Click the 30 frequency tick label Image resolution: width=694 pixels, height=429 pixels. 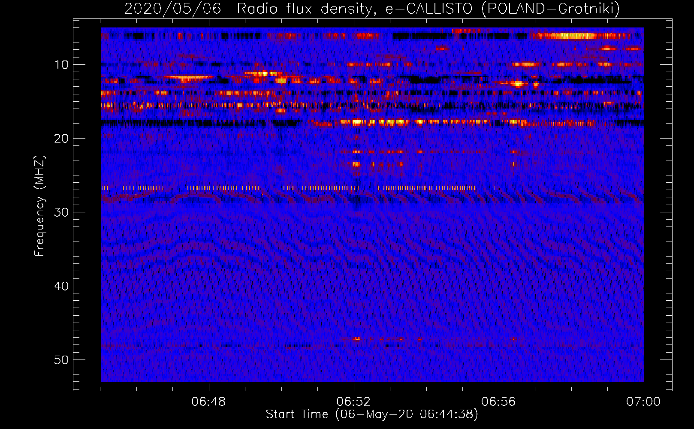pos(62,212)
